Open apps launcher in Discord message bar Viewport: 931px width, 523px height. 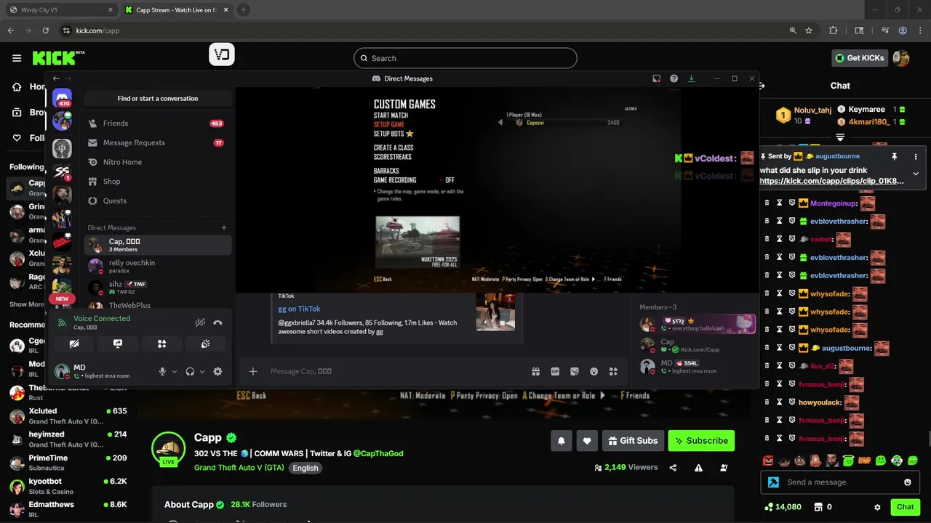pos(613,371)
